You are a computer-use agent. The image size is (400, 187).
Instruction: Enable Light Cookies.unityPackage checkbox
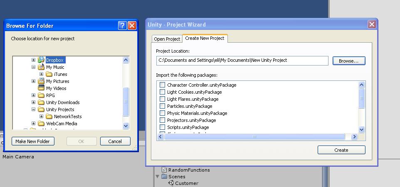[162, 92]
